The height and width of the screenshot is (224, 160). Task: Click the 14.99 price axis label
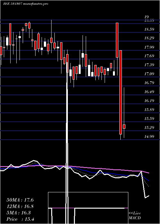coord(149,137)
